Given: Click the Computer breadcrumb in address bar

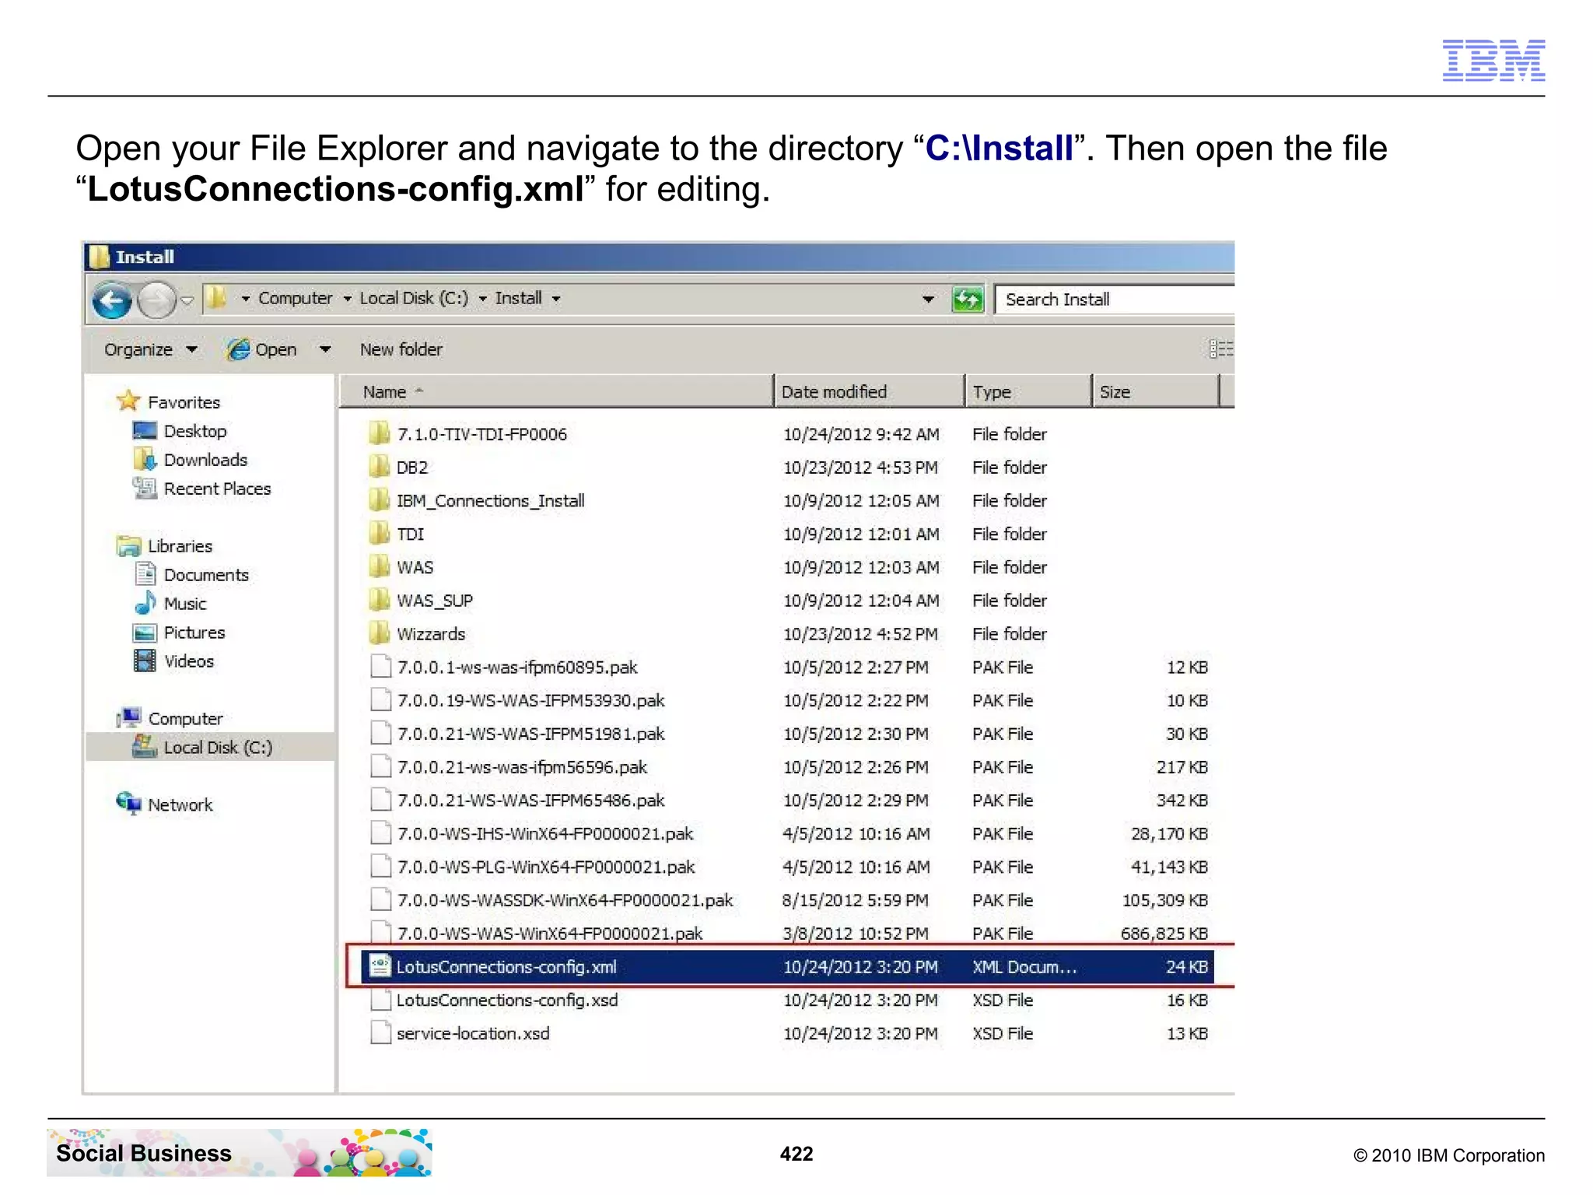Looking at the screenshot, I should 295,298.
